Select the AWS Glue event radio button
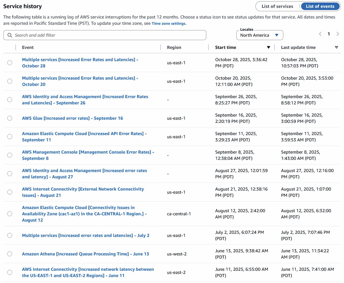 tap(10, 118)
